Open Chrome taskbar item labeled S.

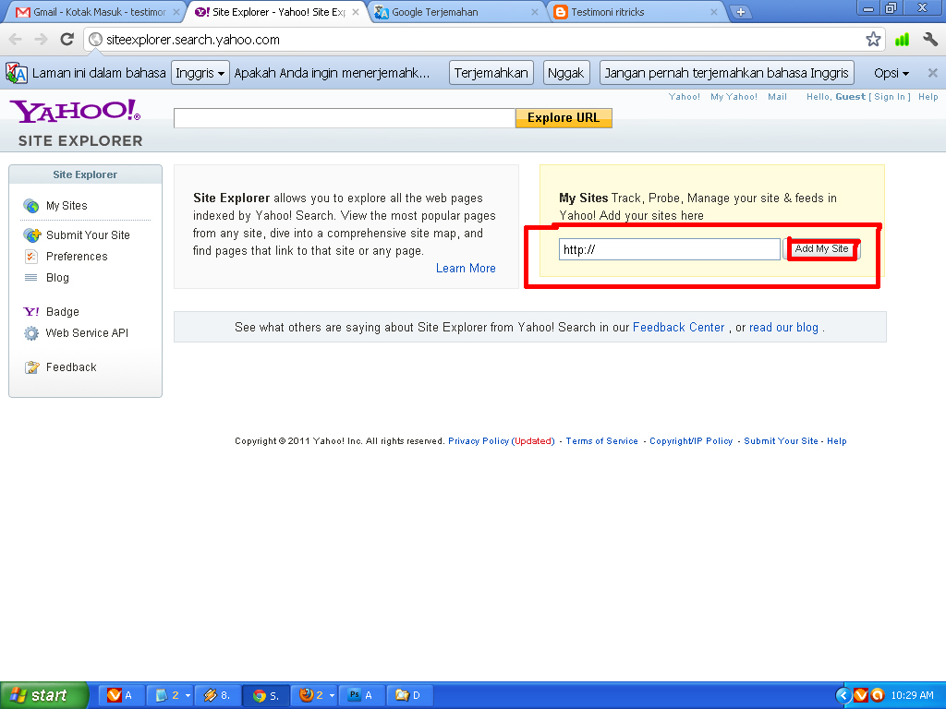click(x=266, y=696)
